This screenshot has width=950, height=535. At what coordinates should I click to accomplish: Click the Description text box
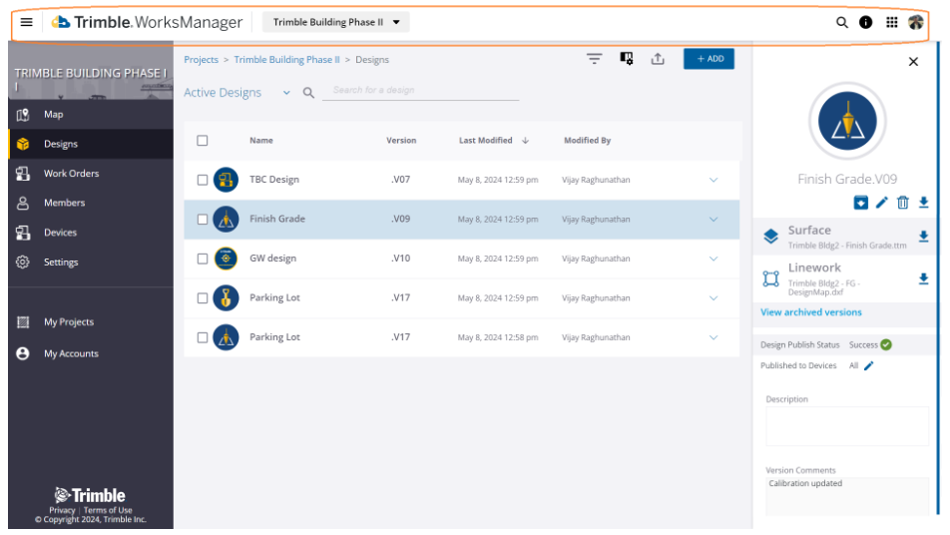[x=847, y=426]
